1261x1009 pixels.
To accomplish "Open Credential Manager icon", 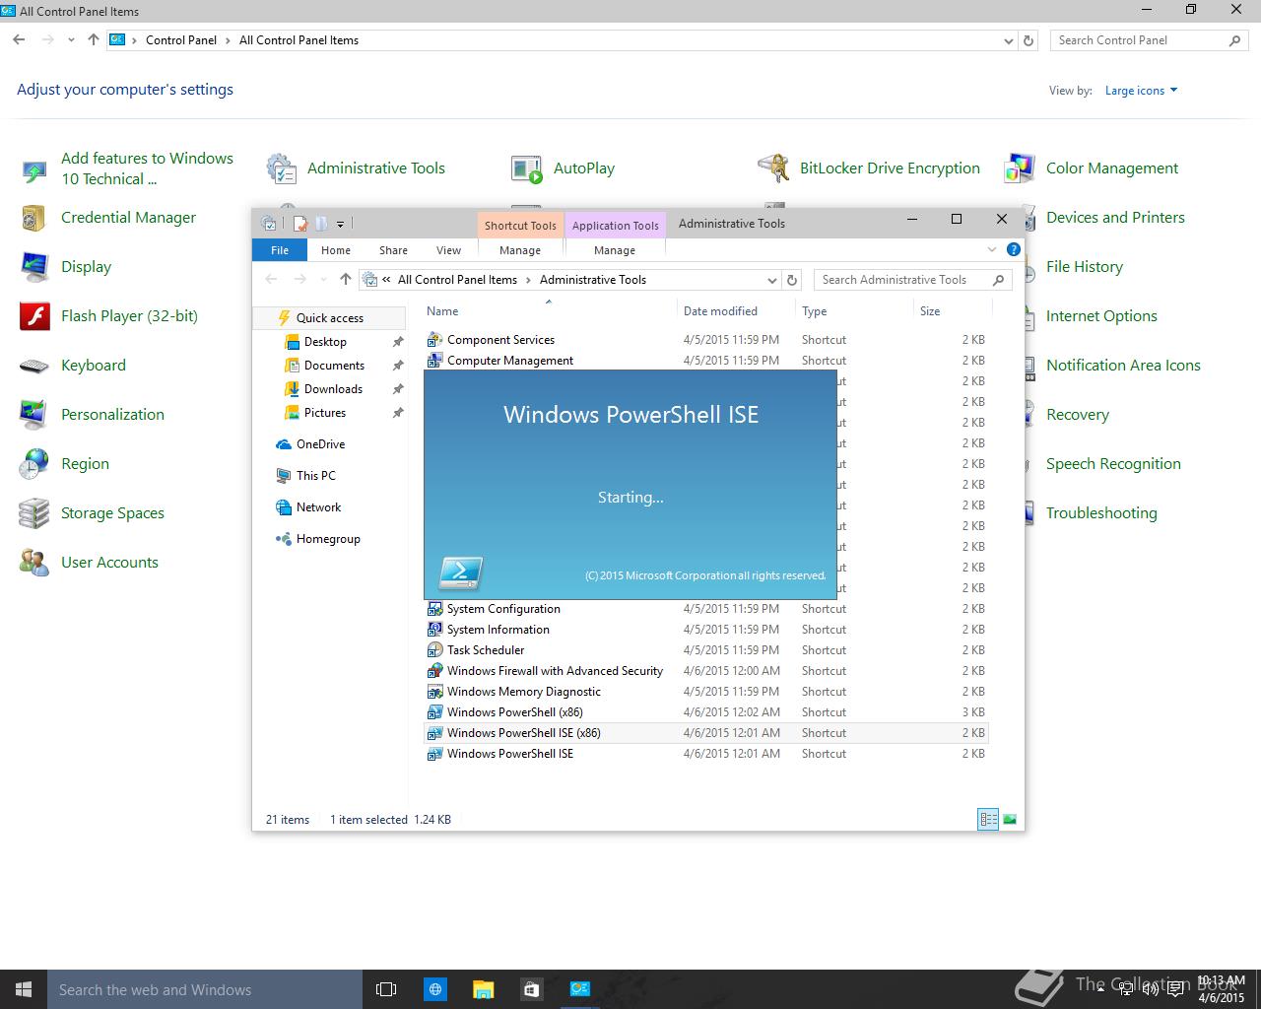I will (x=34, y=218).
